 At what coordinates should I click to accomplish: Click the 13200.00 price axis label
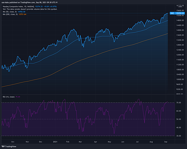click(x=180, y=40)
